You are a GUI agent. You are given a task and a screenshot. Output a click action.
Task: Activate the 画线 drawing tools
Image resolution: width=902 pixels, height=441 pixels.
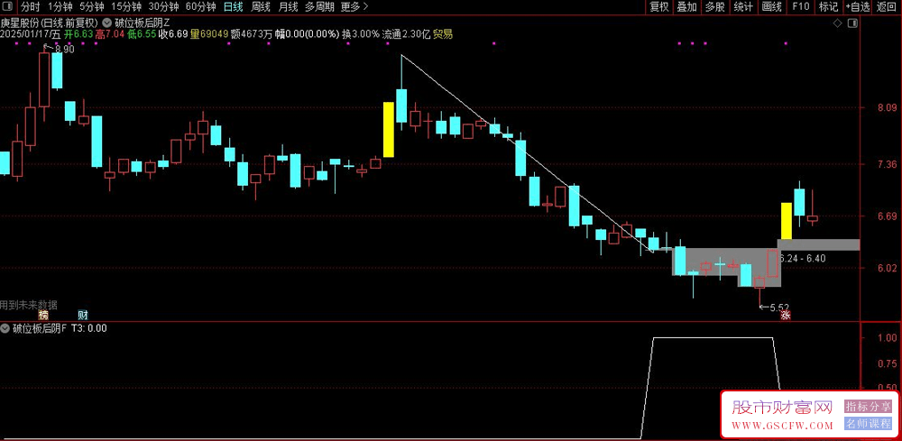(771, 7)
